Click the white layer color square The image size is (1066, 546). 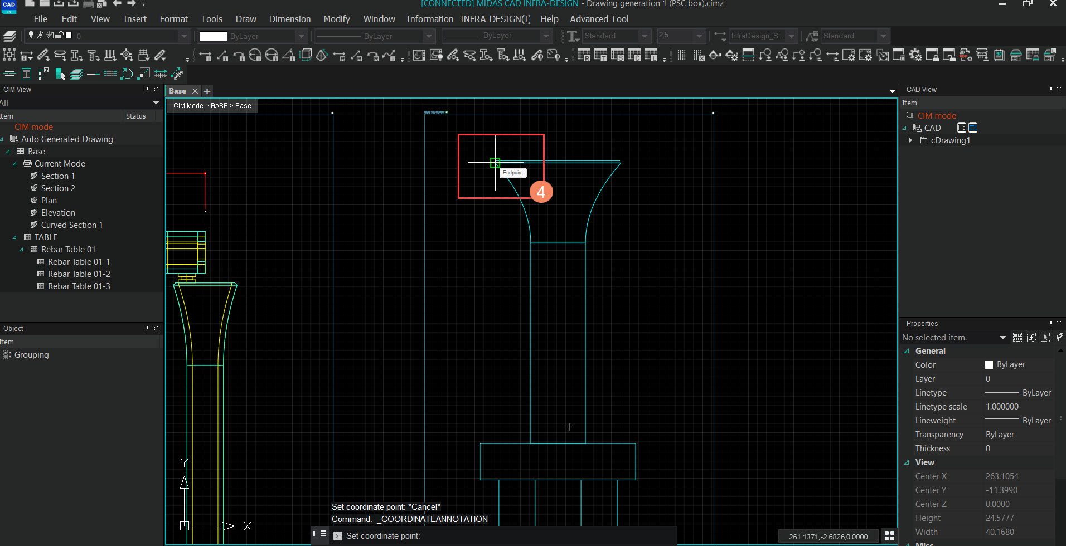[x=69, y=35]
